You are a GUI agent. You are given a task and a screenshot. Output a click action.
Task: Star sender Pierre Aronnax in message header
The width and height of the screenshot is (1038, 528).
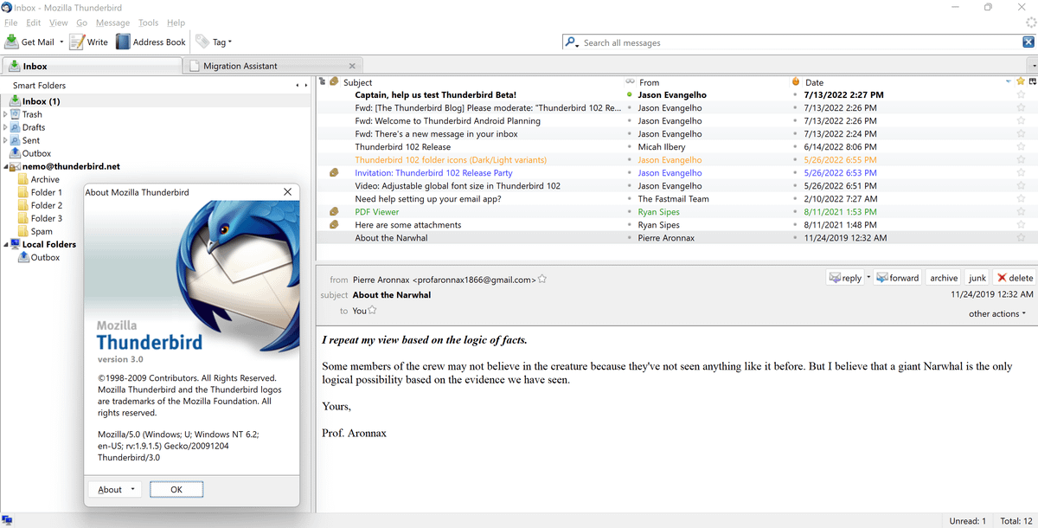point(542,279)
